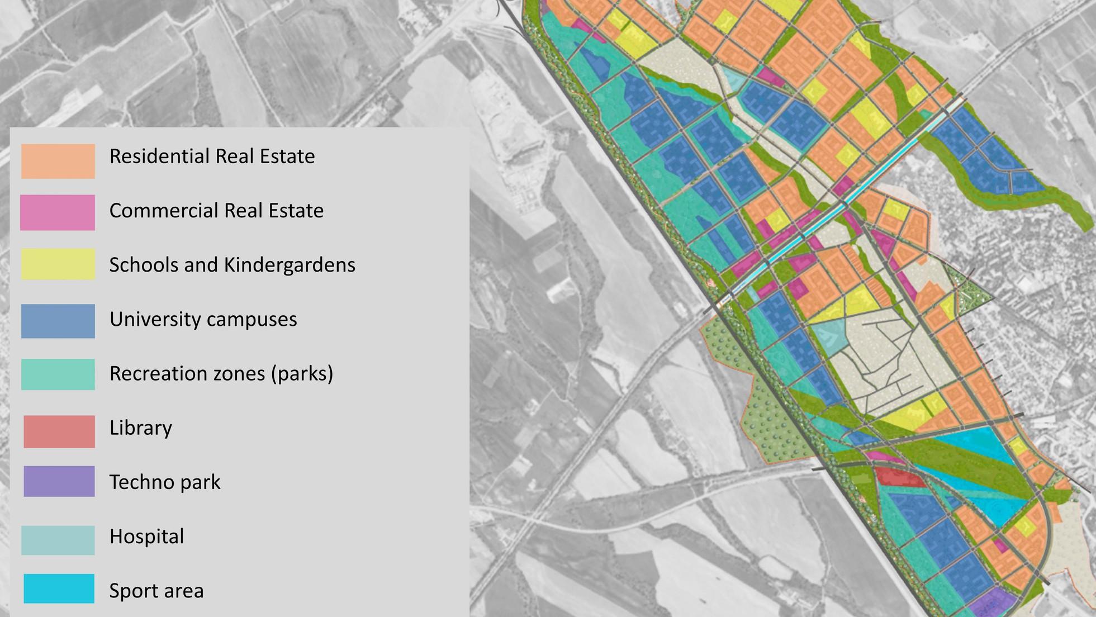The height and width of the screenshot is (617, 1096).
Task: Click the Schools and Kindergardens yellow swatch
Action: tap(58, 264)
